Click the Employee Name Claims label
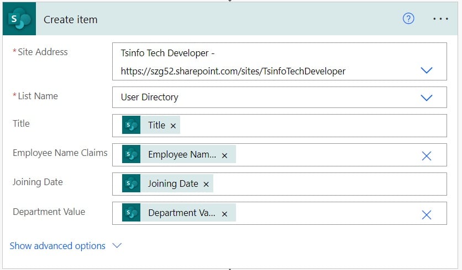 [x=60, y=153]
